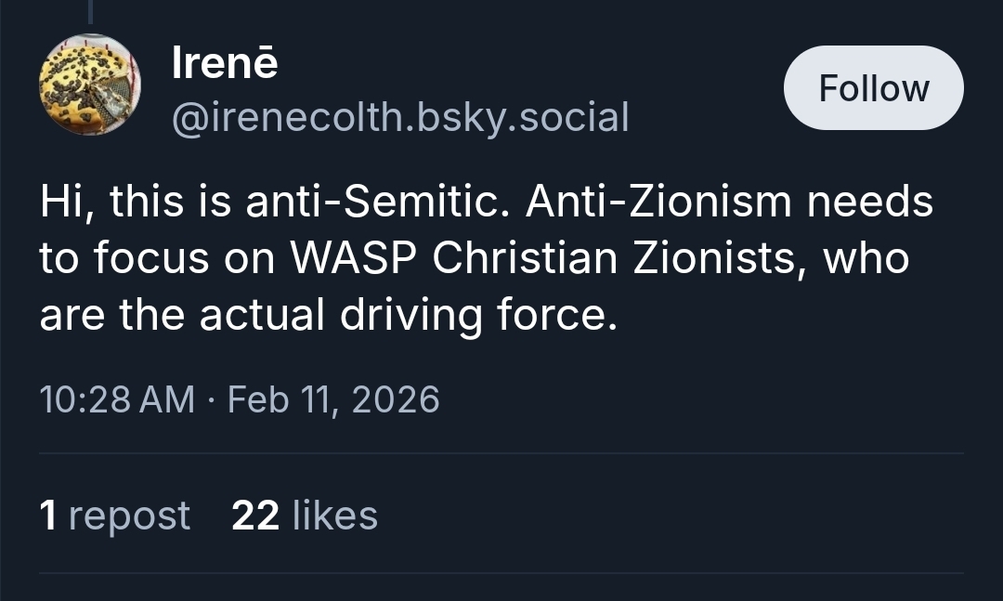View the list of 22 likes

[x=304, y=515]
